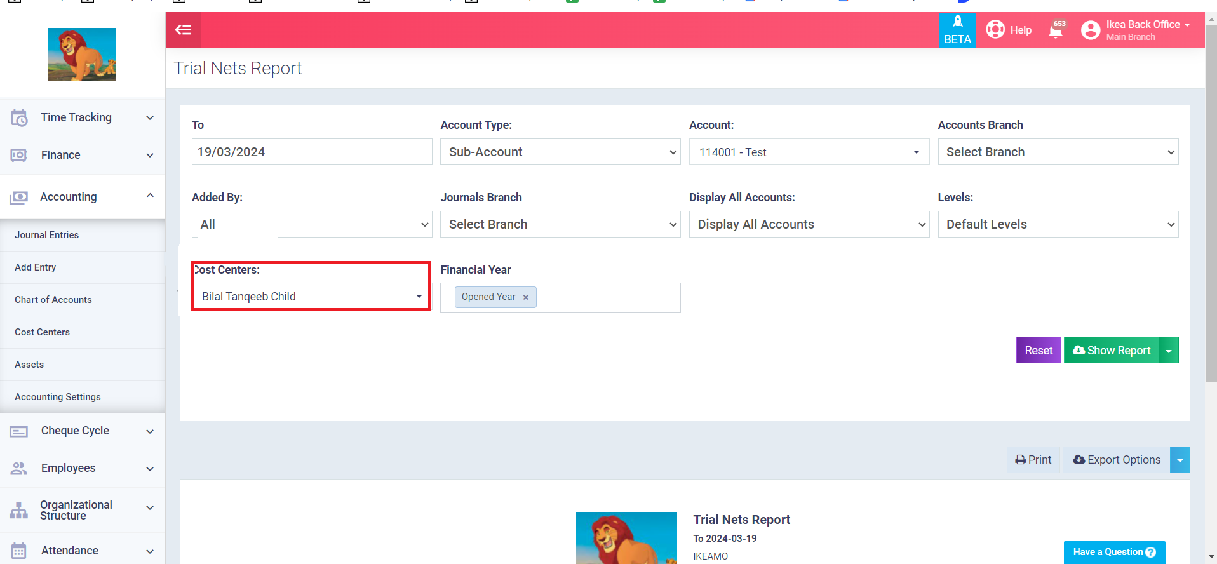Click the Organizational Structure hierarchy icon
This screenshot has height=564, width=1217.
tap(19, 510)
